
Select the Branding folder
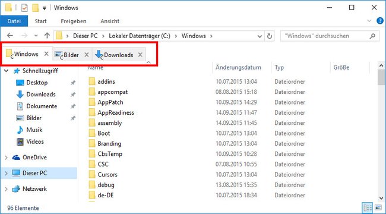pyautogui.click(x=109, y=143)
